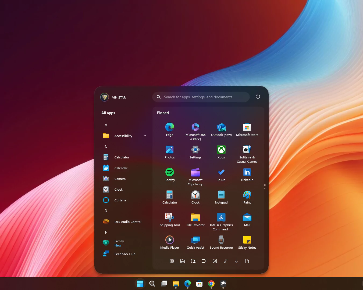Open File Explorer on taskbar
The width and height of the screenshot is (363, 290).
click(176, 284)
